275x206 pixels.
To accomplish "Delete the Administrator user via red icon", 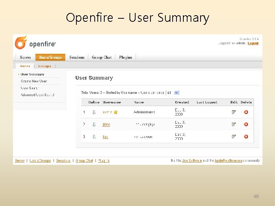I will coord(246,112).
